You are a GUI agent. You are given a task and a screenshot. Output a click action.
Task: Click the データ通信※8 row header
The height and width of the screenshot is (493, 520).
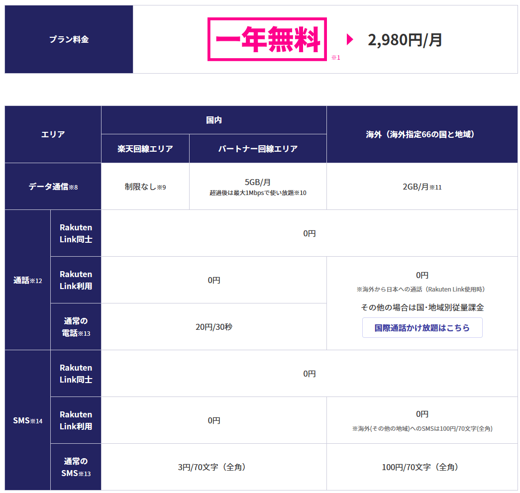53,187
